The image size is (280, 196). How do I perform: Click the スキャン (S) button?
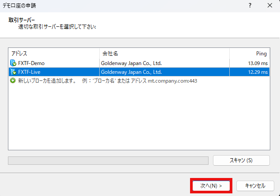click(x=241, y=160)
